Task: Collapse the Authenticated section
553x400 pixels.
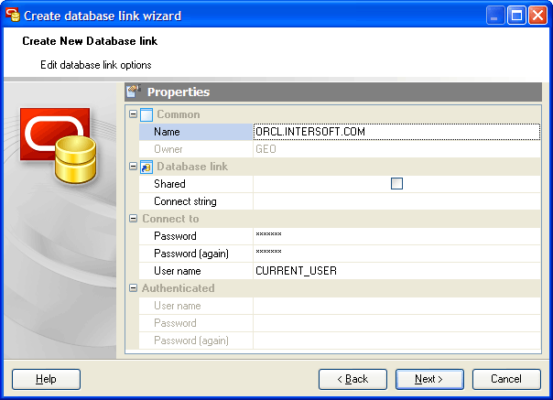Action: pos(133,288)
